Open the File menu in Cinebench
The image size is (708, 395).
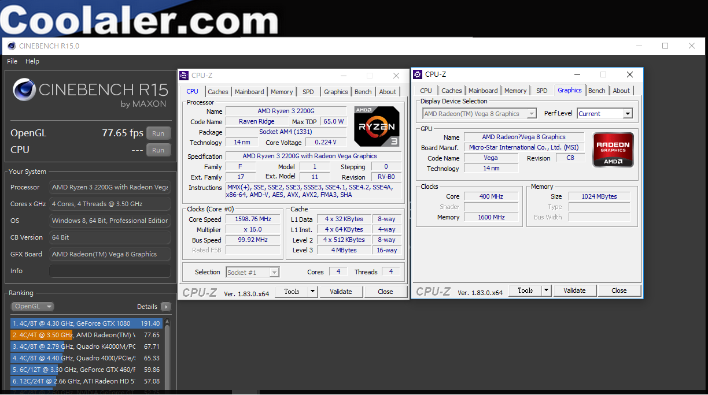pyautogui.click(x=12, y=61)
